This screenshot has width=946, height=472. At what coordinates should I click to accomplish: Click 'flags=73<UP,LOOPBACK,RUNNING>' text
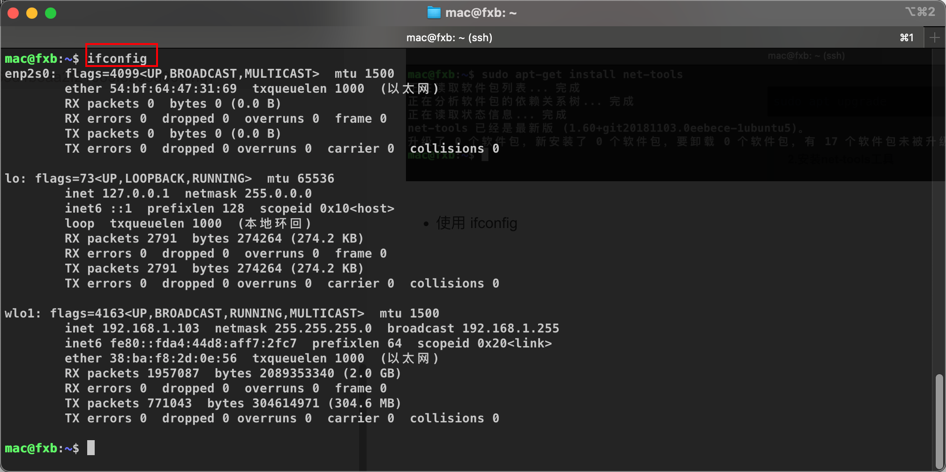point(143,178)
